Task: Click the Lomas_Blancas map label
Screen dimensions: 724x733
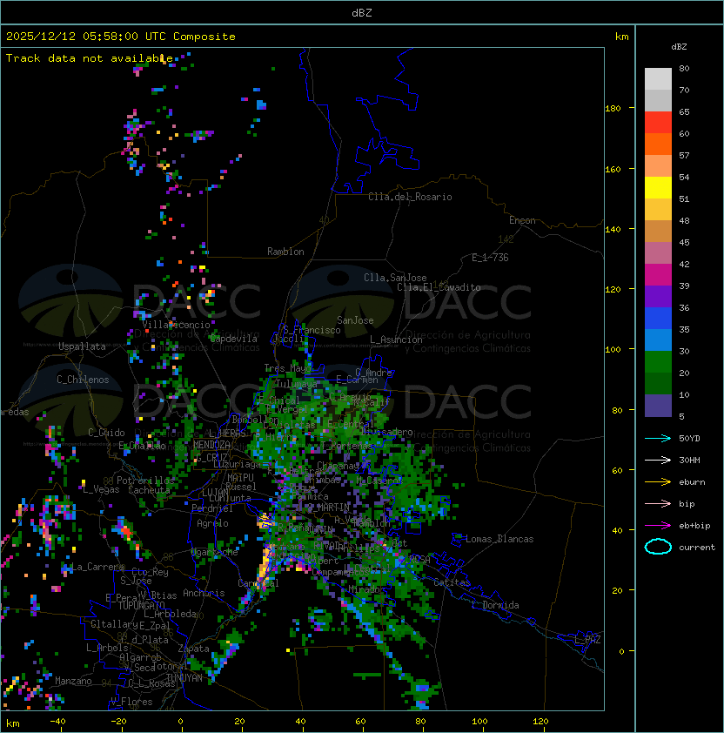Action: (499, 539)
